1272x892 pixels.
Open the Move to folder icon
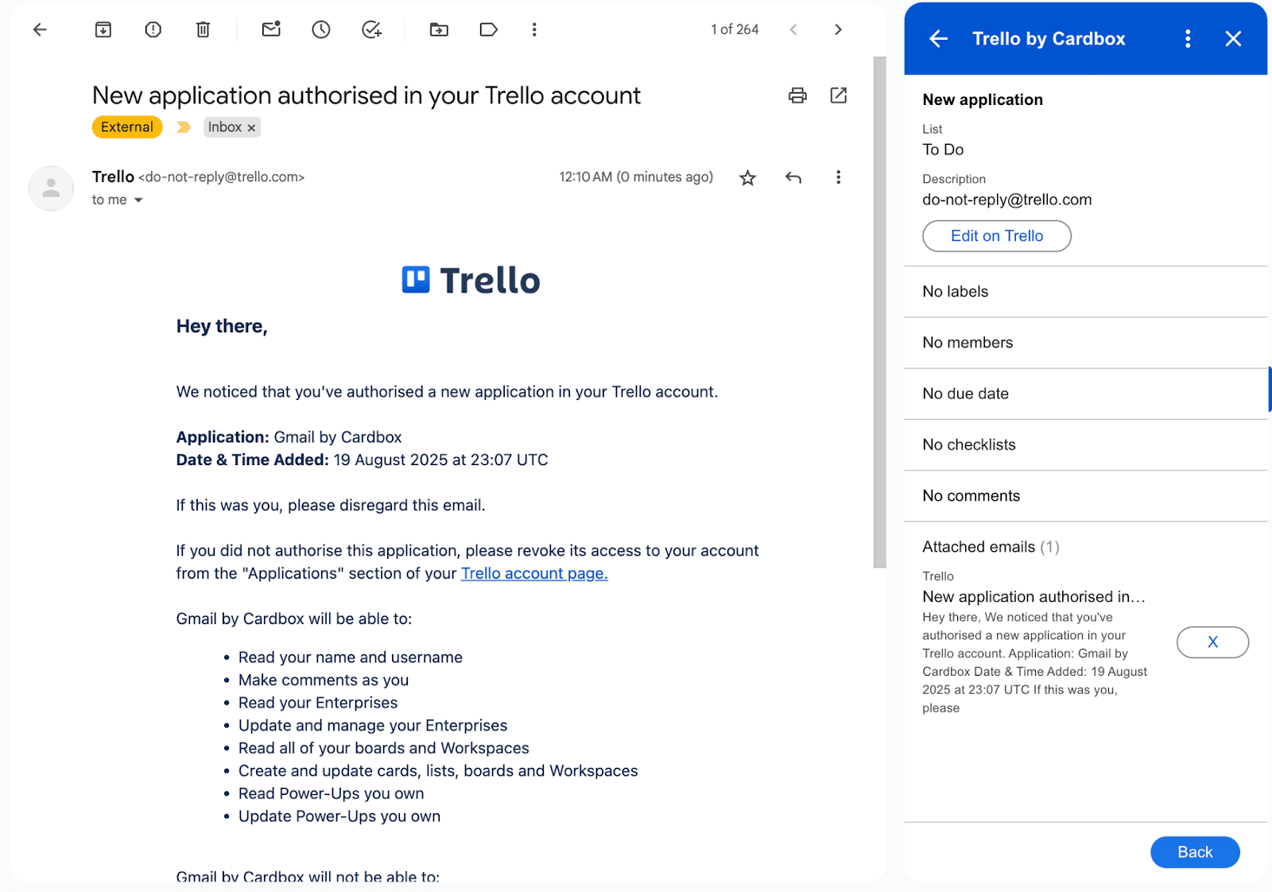pyautogui.click(x=439, y=30)
